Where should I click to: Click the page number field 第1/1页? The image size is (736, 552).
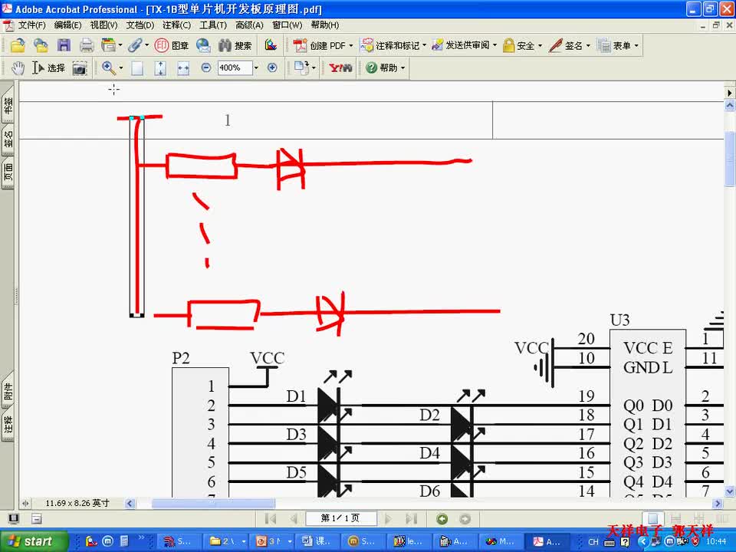coord(340,519)
